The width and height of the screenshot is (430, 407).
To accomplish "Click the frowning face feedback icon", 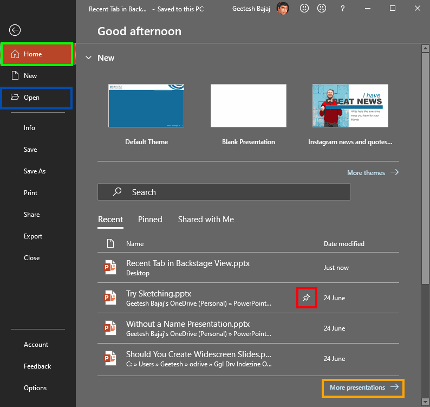I will pos(321,8).
